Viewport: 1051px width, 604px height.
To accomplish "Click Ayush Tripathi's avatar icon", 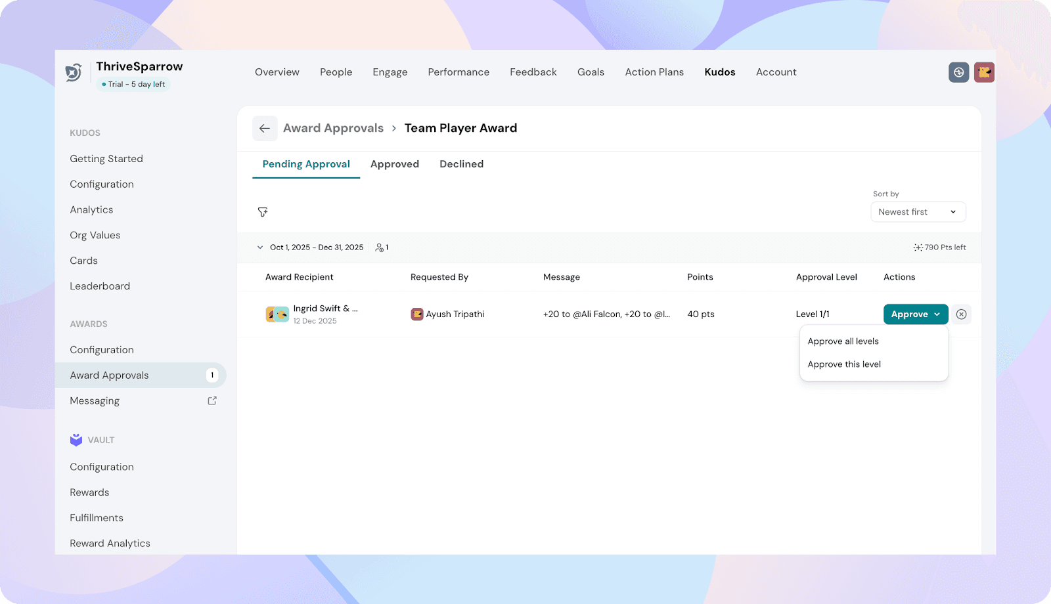I will (x=416, y=314).
